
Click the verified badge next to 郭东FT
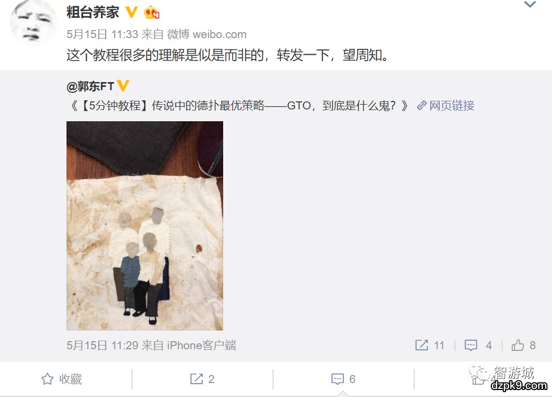(x=123, y=85)
